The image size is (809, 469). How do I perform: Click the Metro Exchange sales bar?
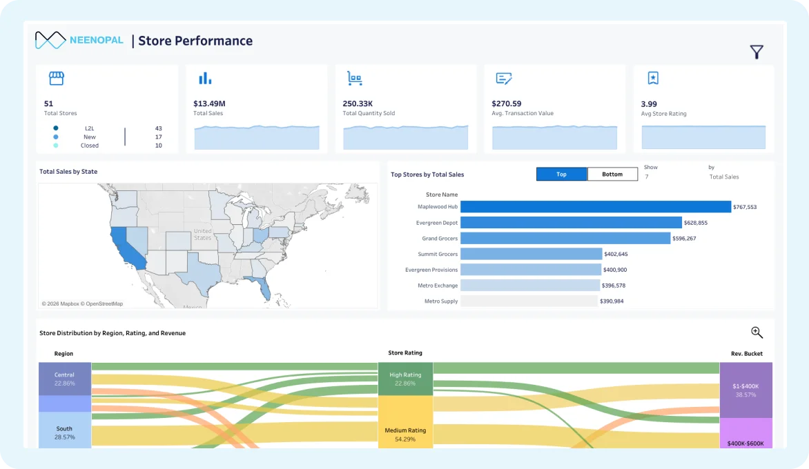click(x=530, y=285)
